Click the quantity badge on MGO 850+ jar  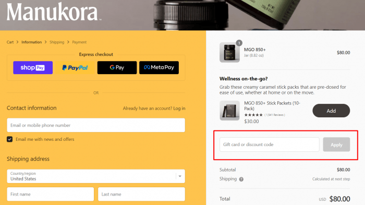(239, 43)
